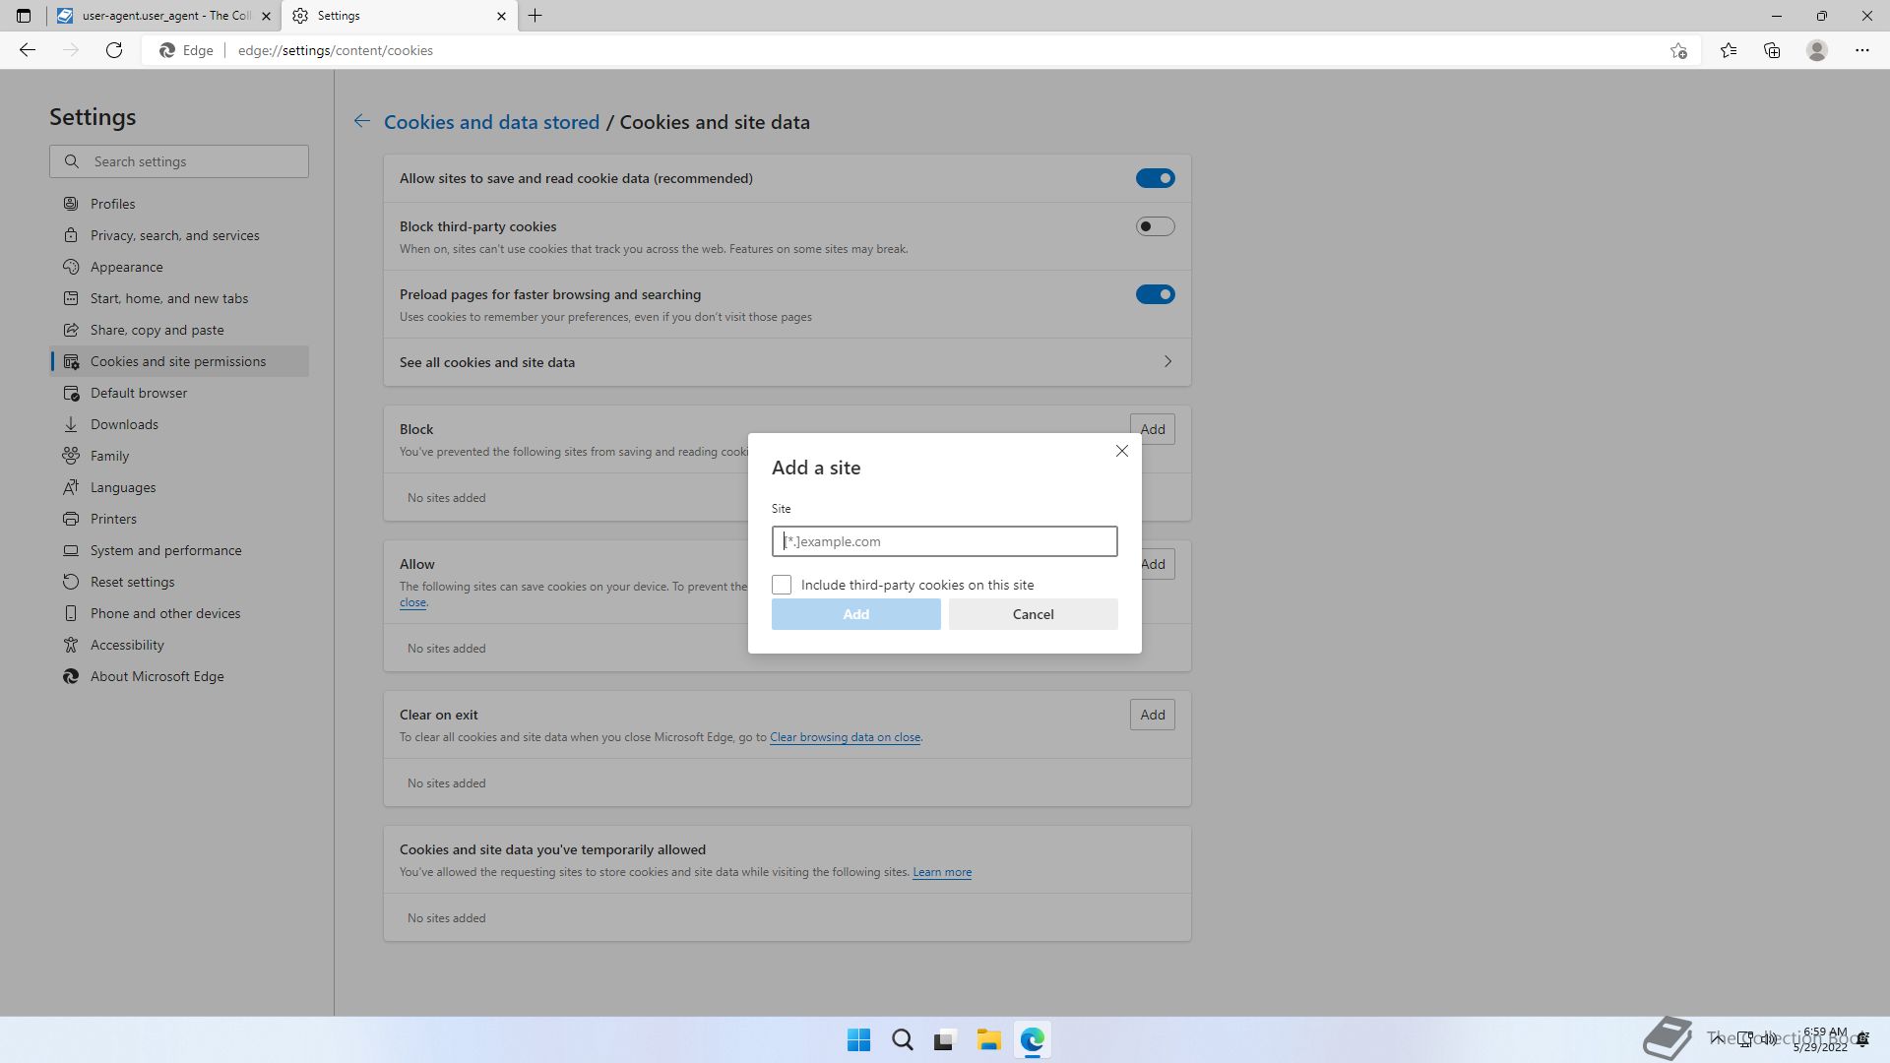Click back arrow beside Cookies and data stored
This screenshot has width=1890, height=1063.
[x=362, y=122]
